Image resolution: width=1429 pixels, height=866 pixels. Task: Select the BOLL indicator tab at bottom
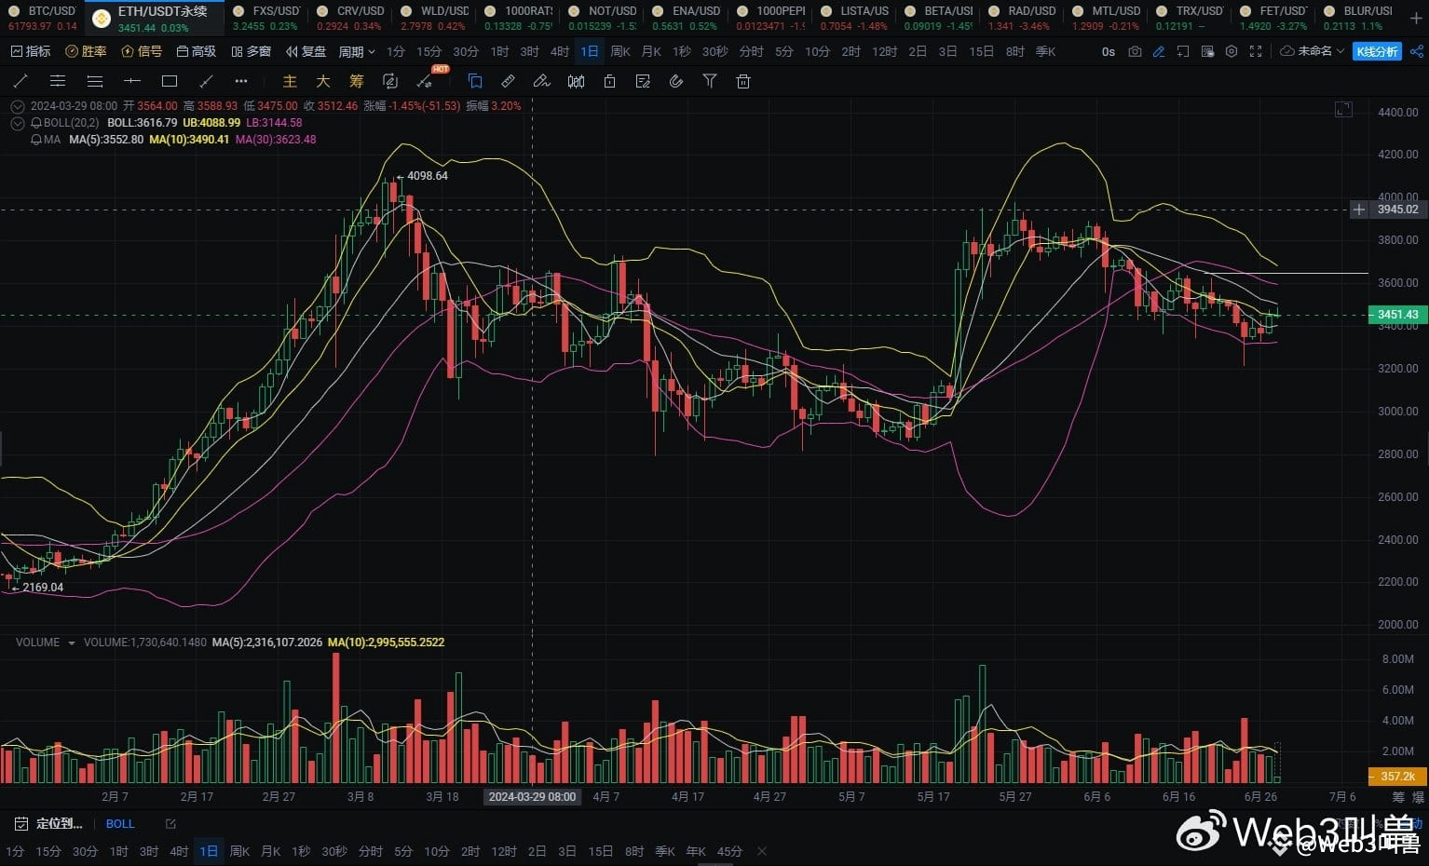pyautogui.click(x=120, y=824)
